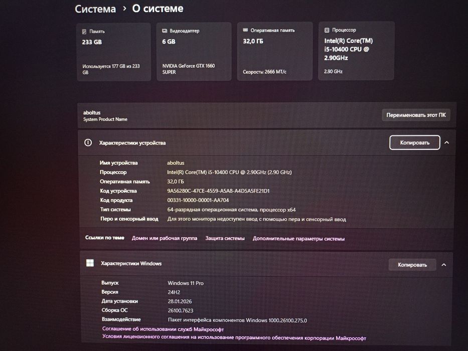The width and height of the screenshot is (468, 351).
Task: Click the Характеристики Windows section header
Action: 266,264
